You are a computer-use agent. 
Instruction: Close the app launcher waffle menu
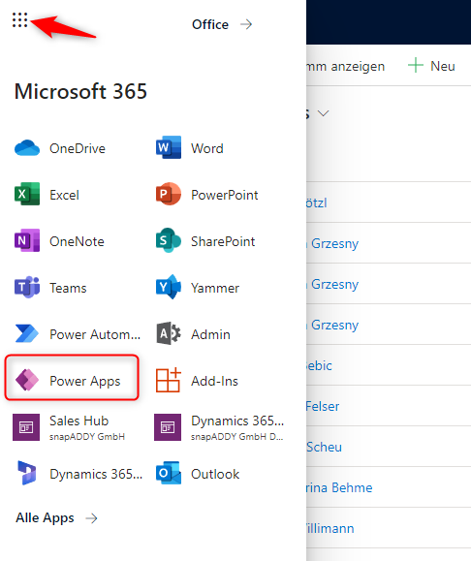(x=19, y=19)
